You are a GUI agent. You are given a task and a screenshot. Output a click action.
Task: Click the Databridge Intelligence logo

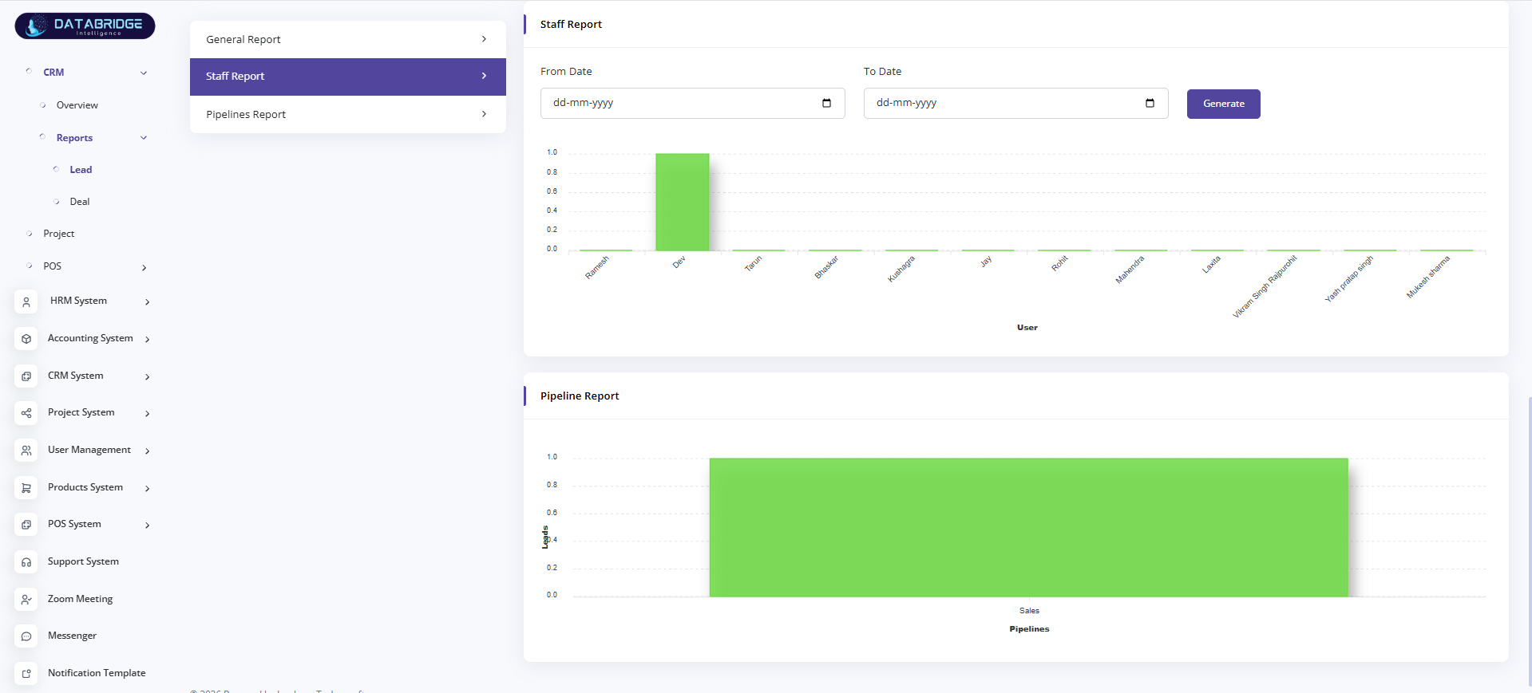tap(85, 26)
